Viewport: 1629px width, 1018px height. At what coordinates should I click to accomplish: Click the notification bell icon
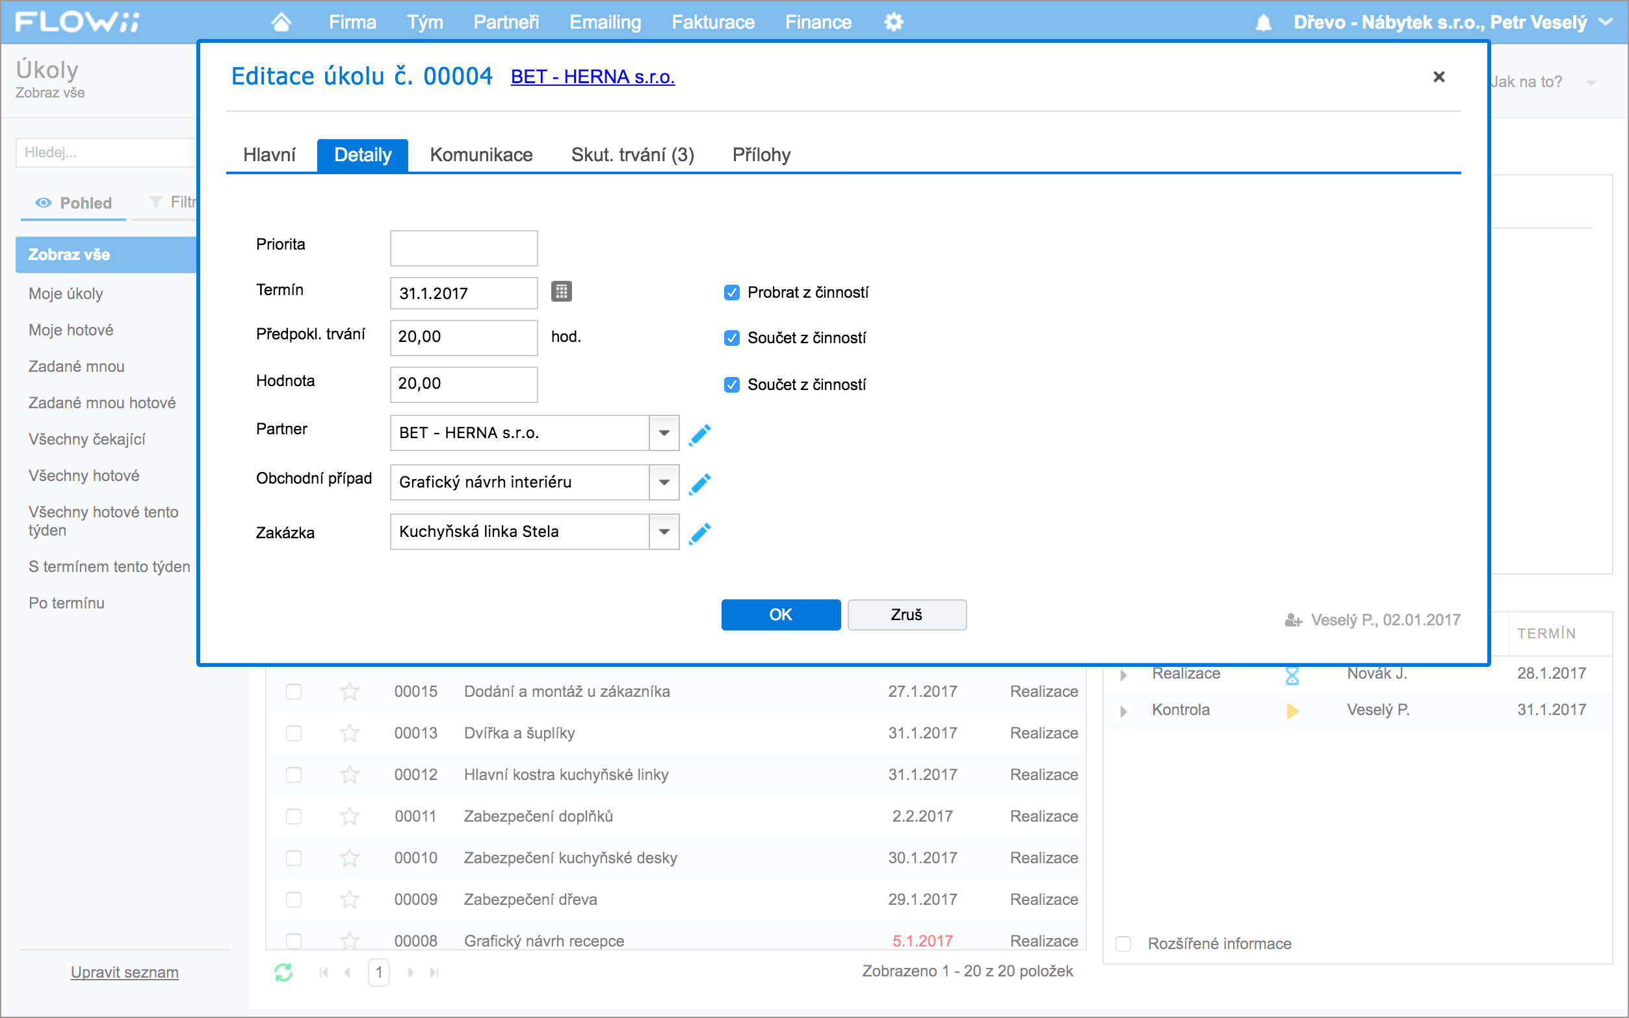tap(1264, 23)
